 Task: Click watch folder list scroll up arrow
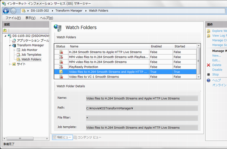coord(199,46)
